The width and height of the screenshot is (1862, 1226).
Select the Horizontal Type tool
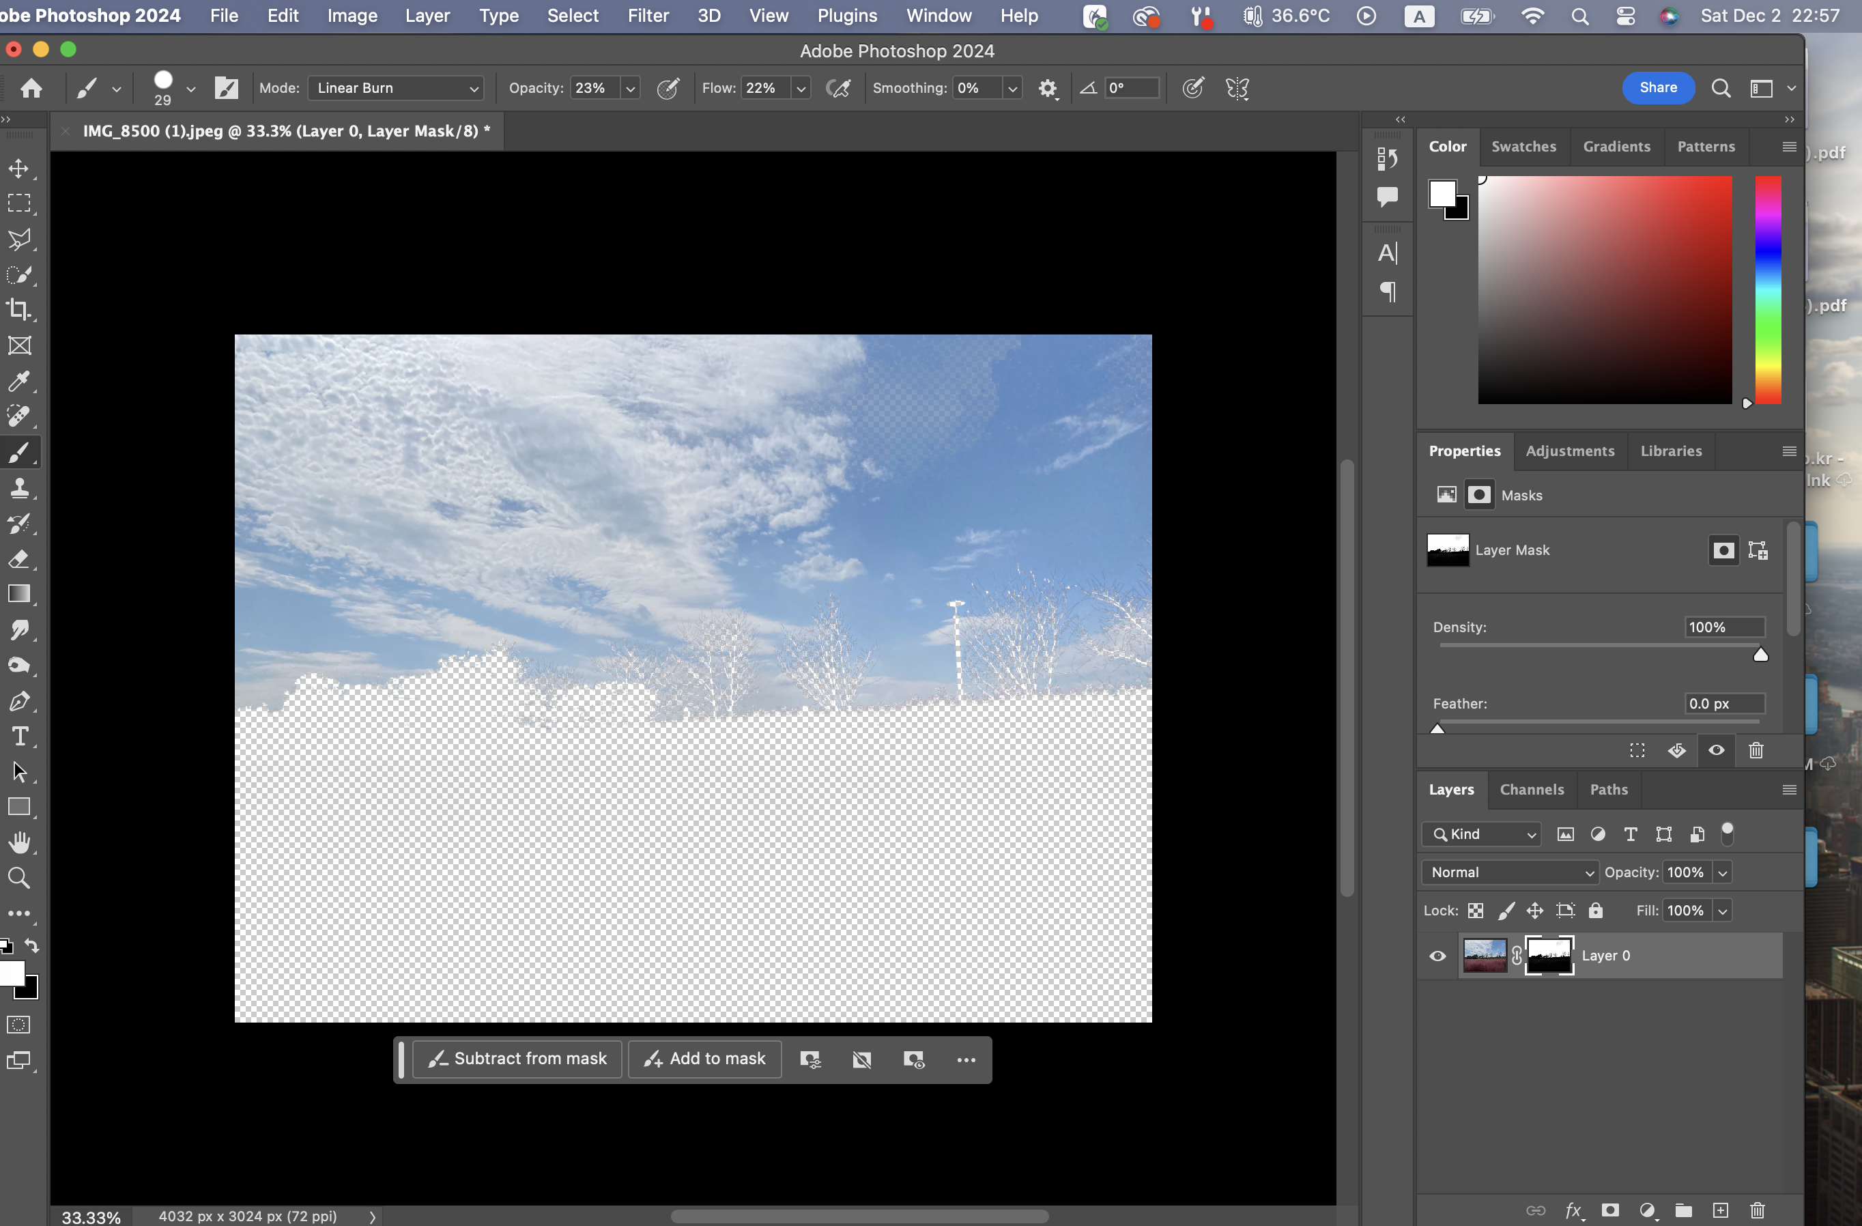(x=19, y=737)
